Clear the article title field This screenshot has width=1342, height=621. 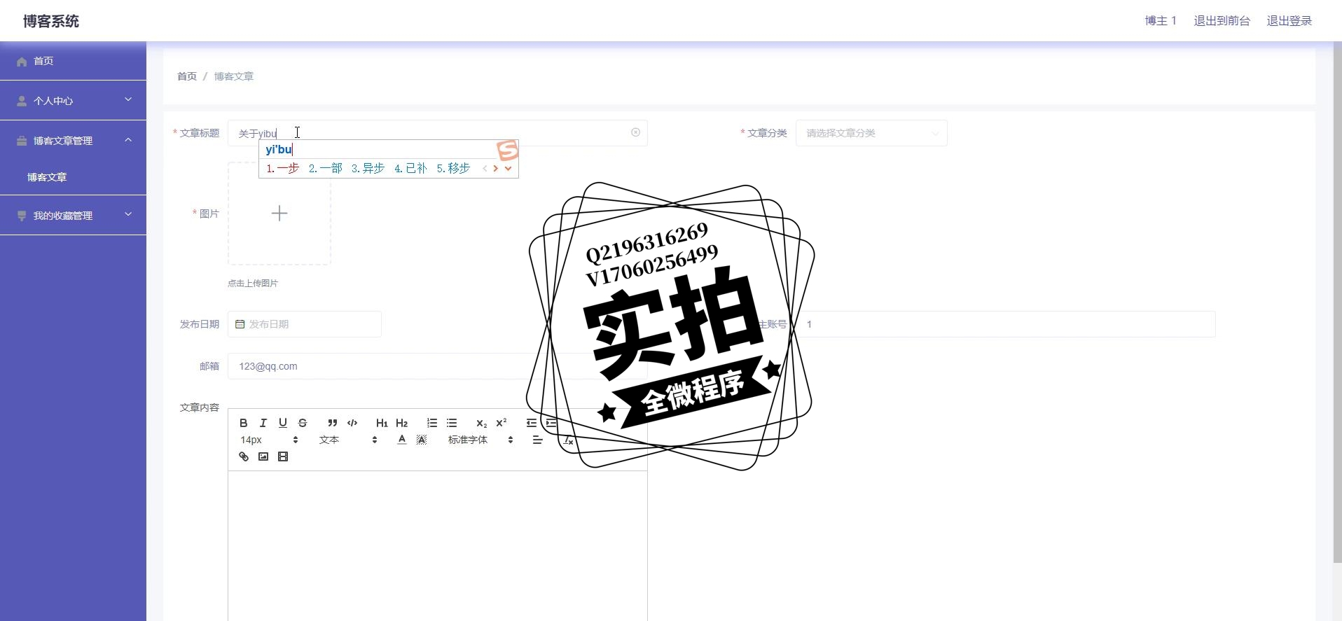click(635, 132)
